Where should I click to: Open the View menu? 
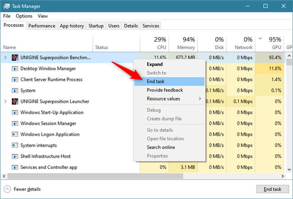[43, 16]
